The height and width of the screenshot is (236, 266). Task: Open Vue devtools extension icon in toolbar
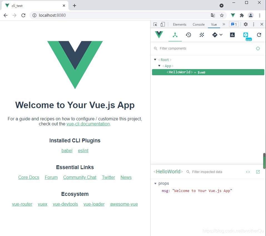click(233, 15)
